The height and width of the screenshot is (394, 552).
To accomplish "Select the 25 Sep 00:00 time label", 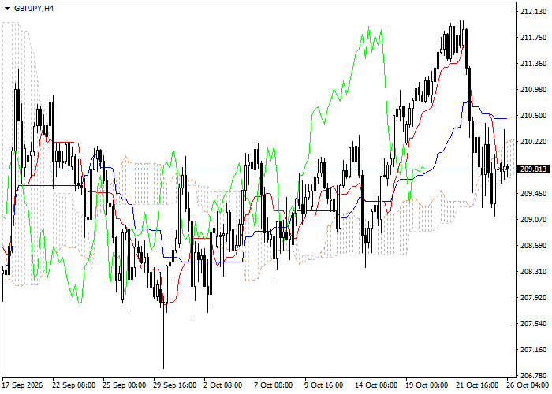I will tap(125, 385).
